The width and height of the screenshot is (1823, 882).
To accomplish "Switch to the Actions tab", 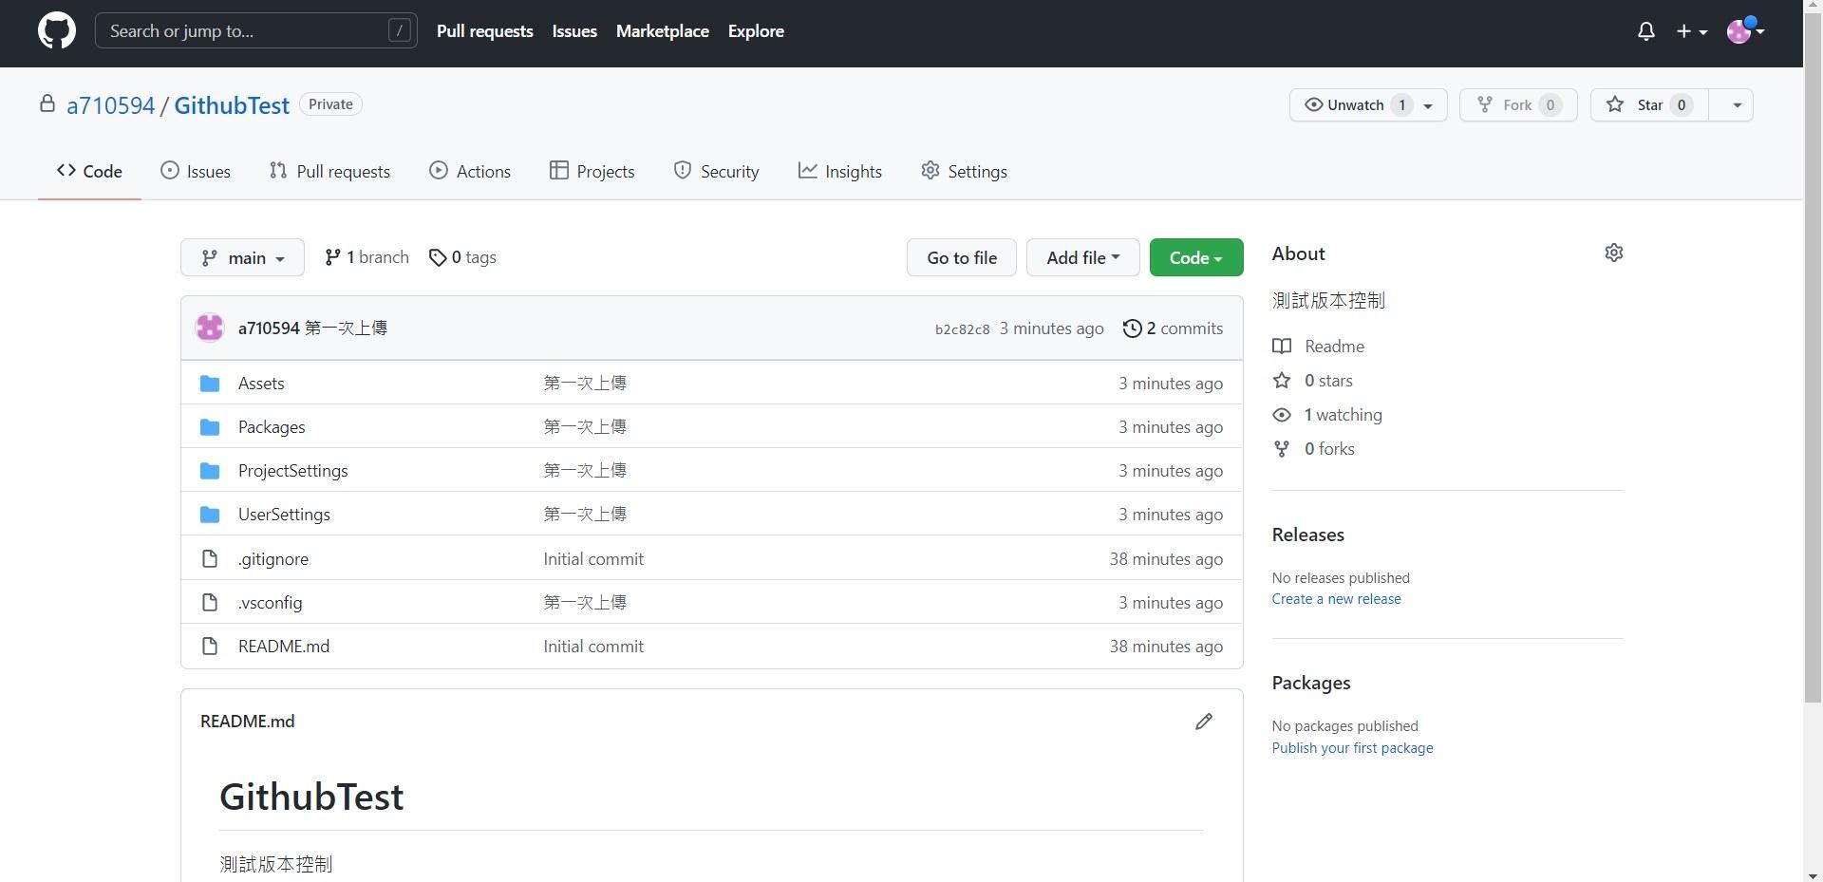I will [470, 171].
